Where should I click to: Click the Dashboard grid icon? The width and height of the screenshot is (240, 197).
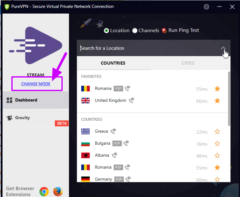(x=9, y=100)
